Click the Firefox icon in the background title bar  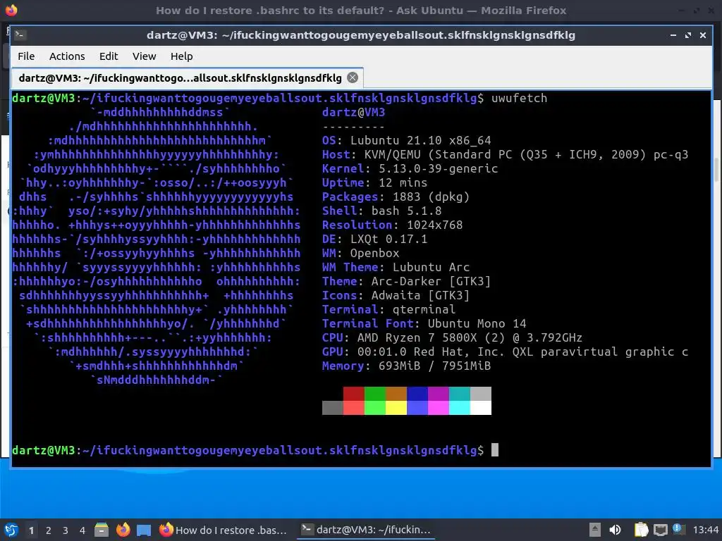(11, 10)
